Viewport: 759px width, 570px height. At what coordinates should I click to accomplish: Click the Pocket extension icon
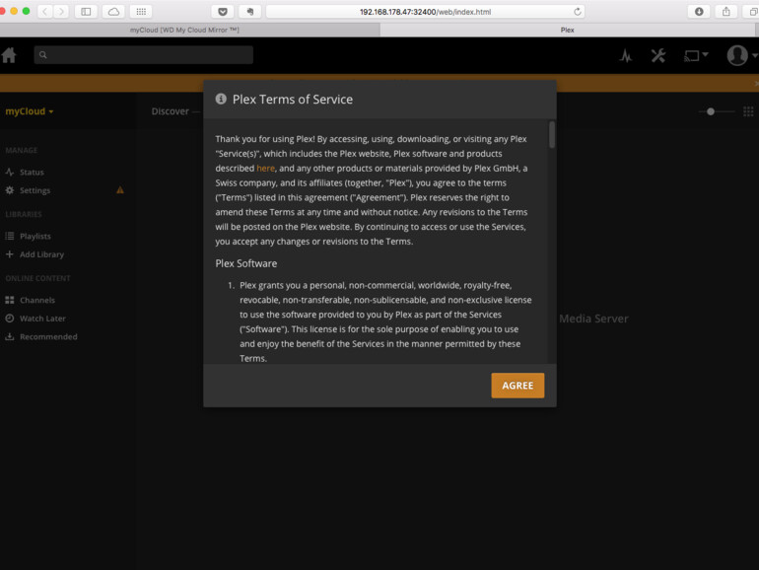[223, 12]
